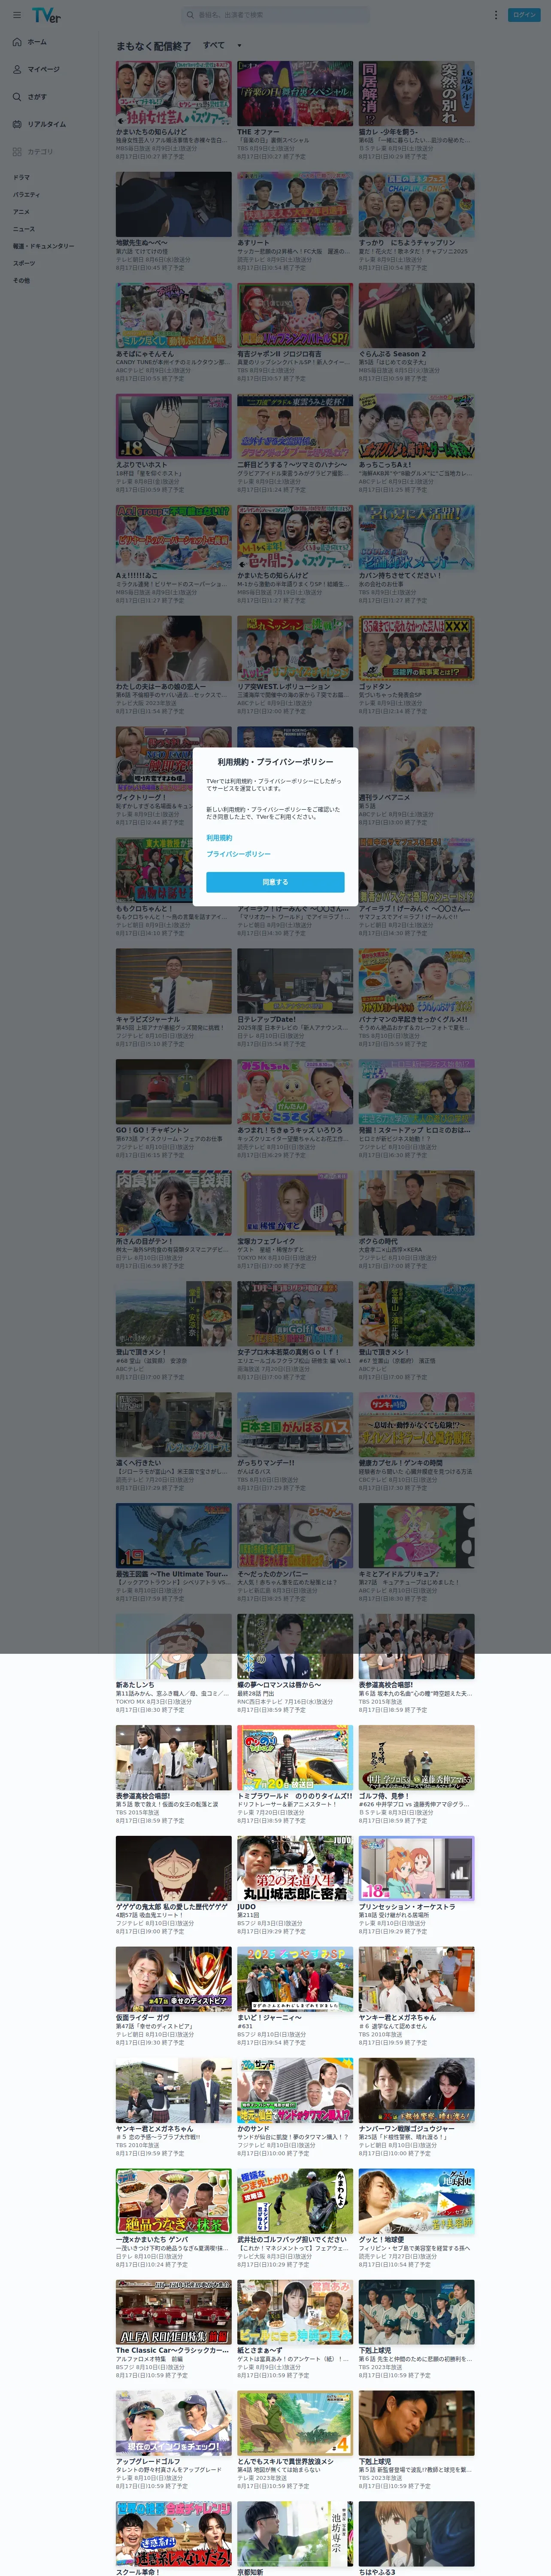Select アニメ in the sidebar genres

pyautogui.click(x=21, y=212)
